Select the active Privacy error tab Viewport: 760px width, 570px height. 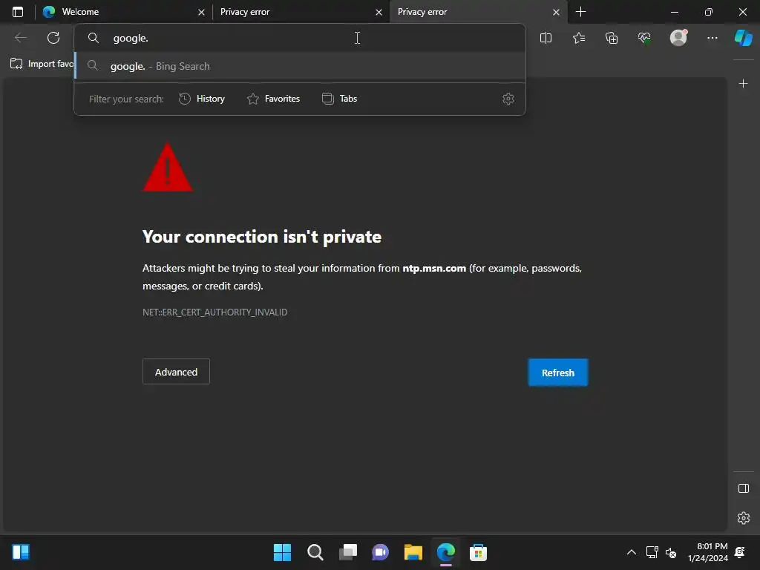(x=478, y=12)
